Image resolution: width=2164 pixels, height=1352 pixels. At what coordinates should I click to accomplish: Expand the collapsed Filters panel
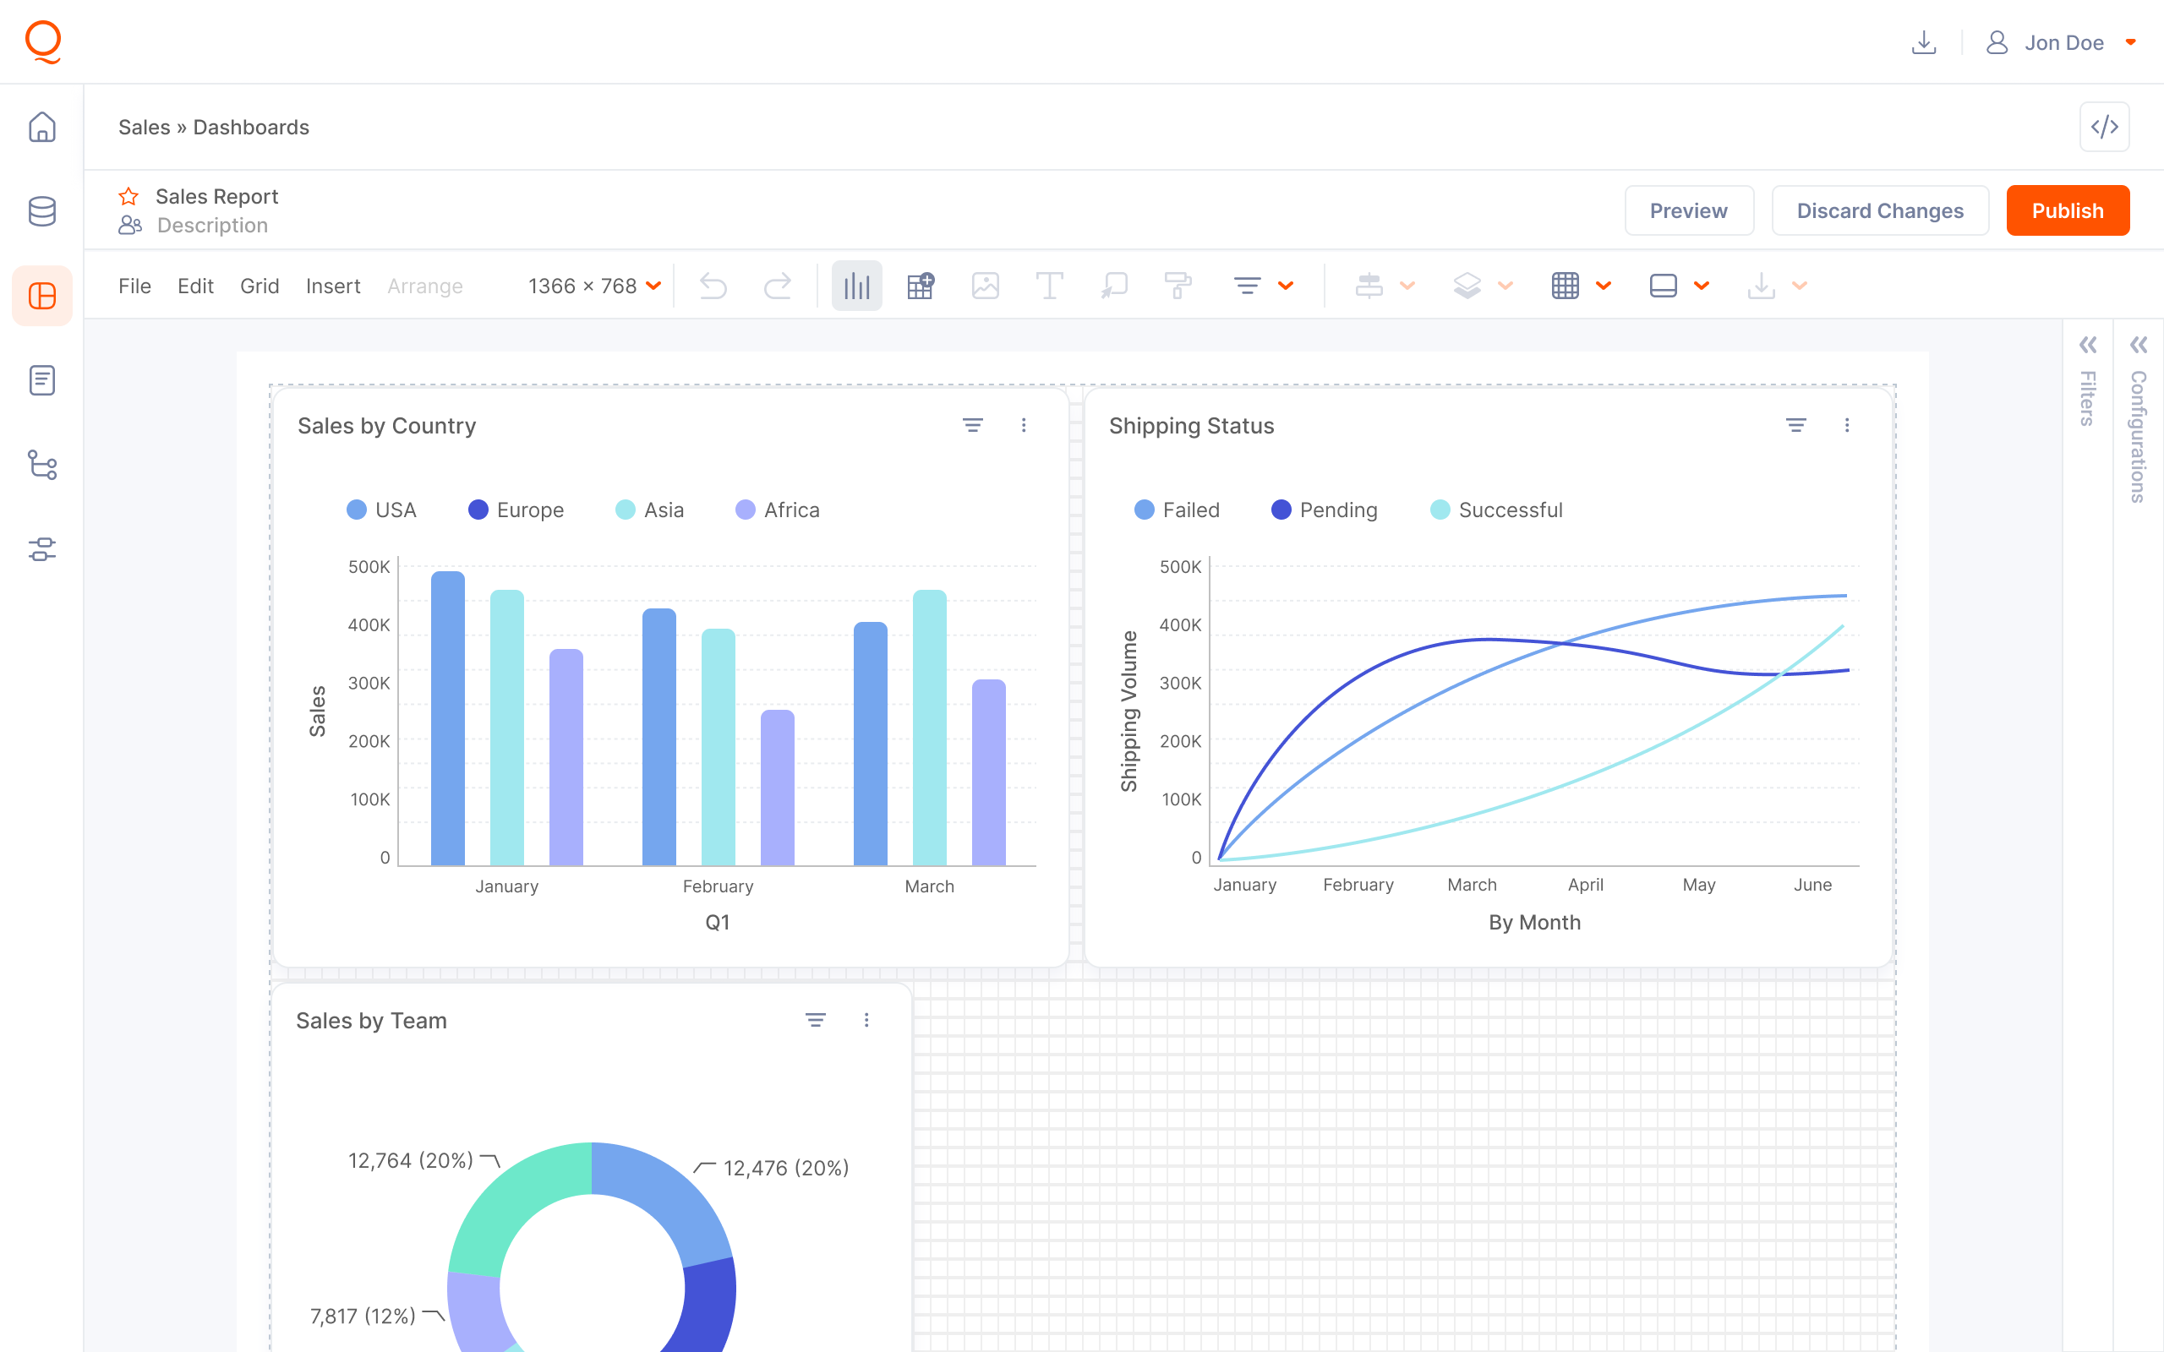pyautogui.click(x=2088, y=346)
